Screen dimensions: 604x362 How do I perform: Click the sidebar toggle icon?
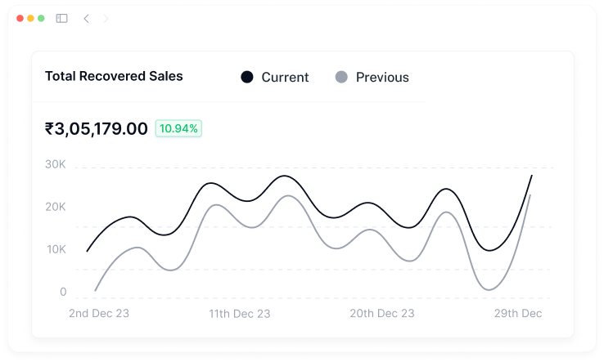coord(61,18)
